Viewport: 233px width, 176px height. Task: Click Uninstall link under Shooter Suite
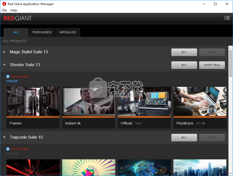coord(12,81)
